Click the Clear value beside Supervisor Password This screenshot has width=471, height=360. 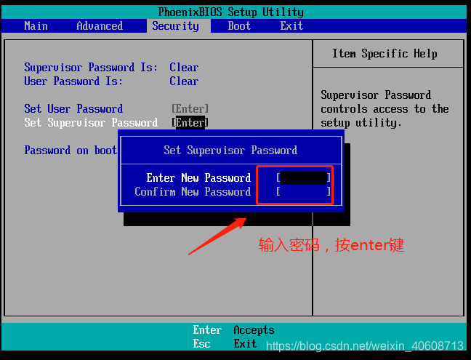[184, 68]
